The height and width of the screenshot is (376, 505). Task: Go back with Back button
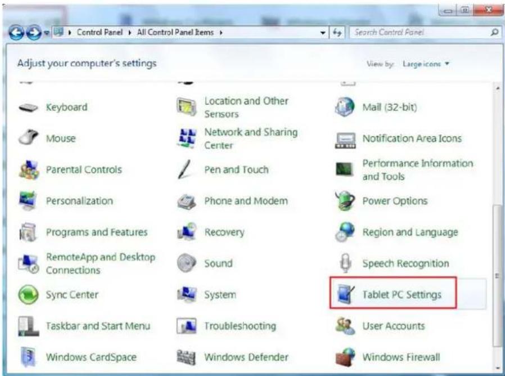tap(16, 33)
